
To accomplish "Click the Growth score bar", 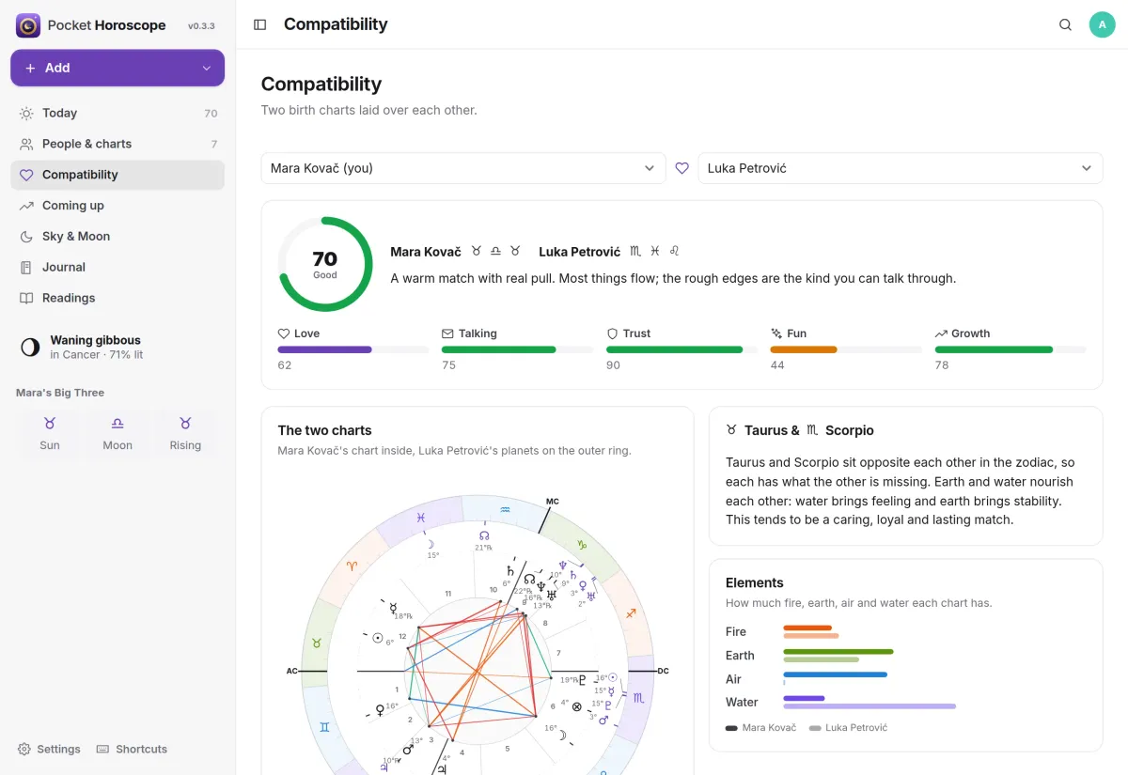I will (1010, 349).
